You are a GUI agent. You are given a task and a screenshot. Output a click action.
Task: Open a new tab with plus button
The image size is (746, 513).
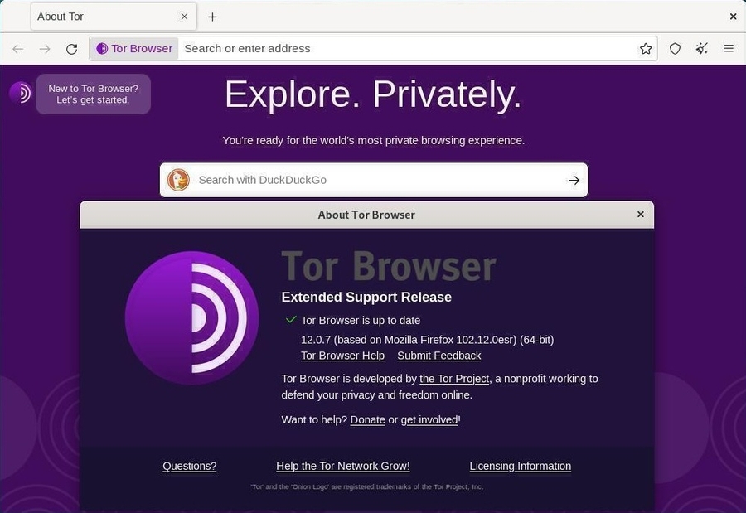[x=212, y=17]
